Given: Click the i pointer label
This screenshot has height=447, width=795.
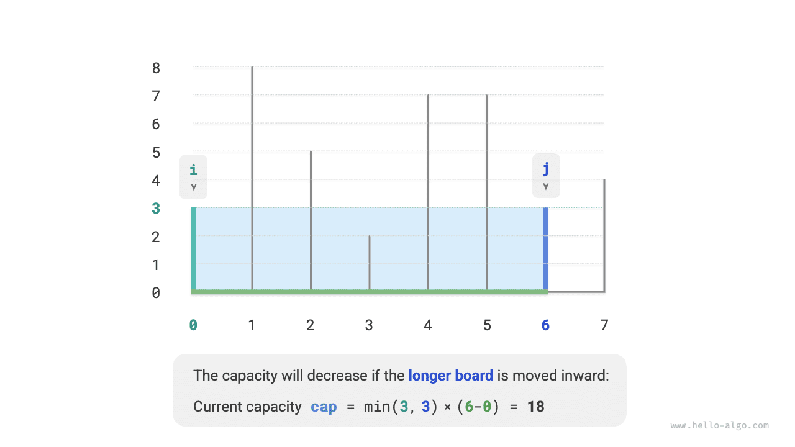Looking at the screenshot, I should tap(193, 169).
